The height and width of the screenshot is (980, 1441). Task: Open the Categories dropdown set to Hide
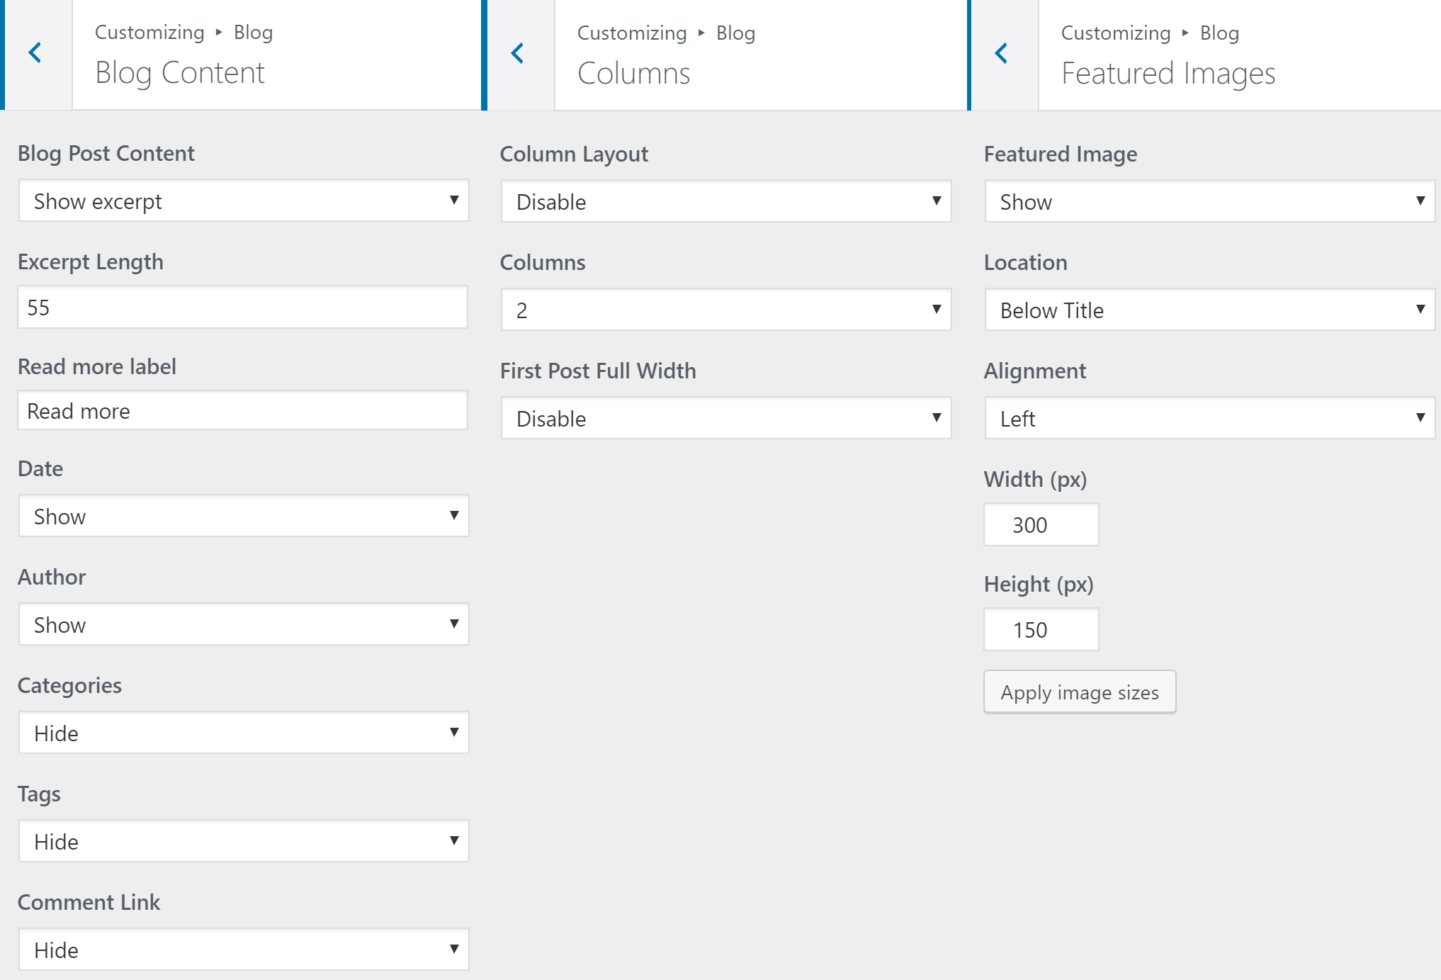243,733
